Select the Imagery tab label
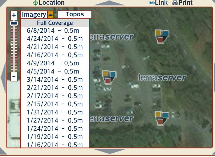This screenshot has width=215, height=157. tap(34, 15)
